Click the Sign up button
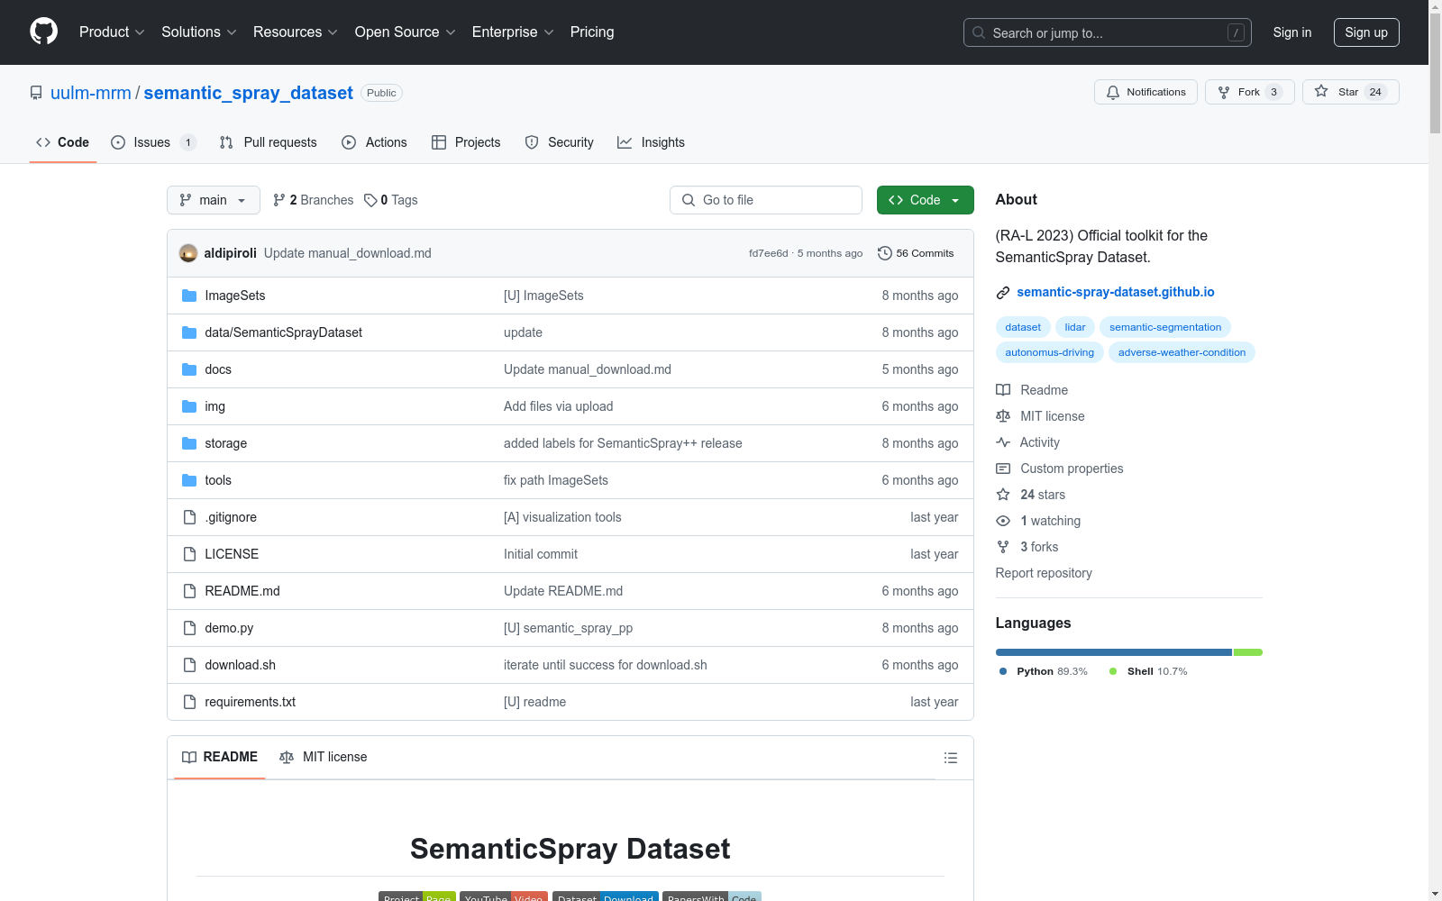The width and height of the screenshot is (1442, 901). click(1366, 32)
